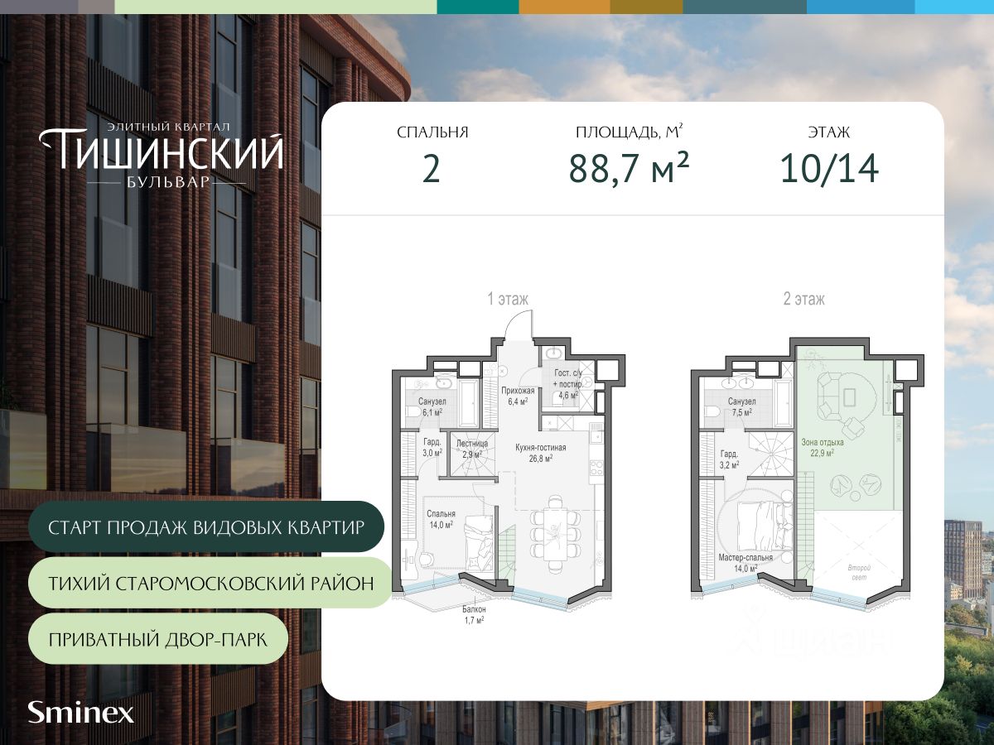Viewport: 994px width, 745px height.
Task: Select the '1 этаж' plan heading
Action: [507, 299]
